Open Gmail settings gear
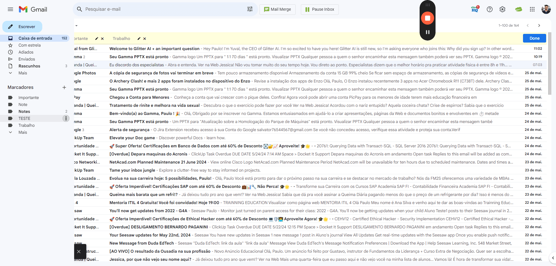556x266 pixels. [x=502, y=9]
